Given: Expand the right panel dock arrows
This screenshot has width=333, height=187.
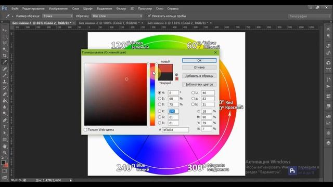Looking at the screenshot, I should (x=331, y=22).
